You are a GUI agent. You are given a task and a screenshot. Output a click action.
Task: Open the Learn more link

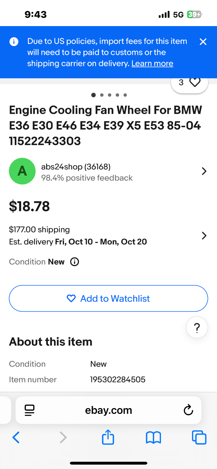click(152, 64)
